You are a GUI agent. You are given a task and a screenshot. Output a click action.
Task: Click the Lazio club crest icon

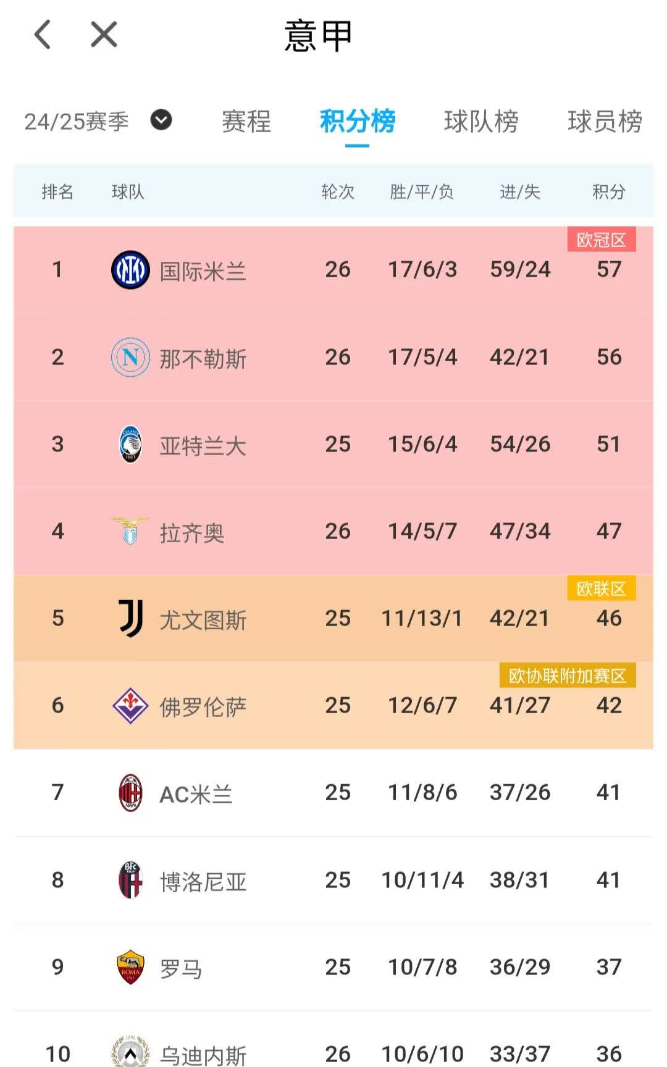(130, 531)
